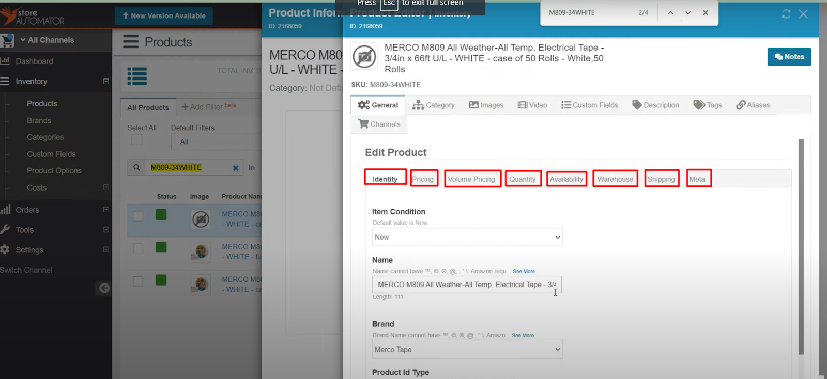Expand the Tools sidebar section
Viewport: 827px width, 379px height.
[106, 230]
